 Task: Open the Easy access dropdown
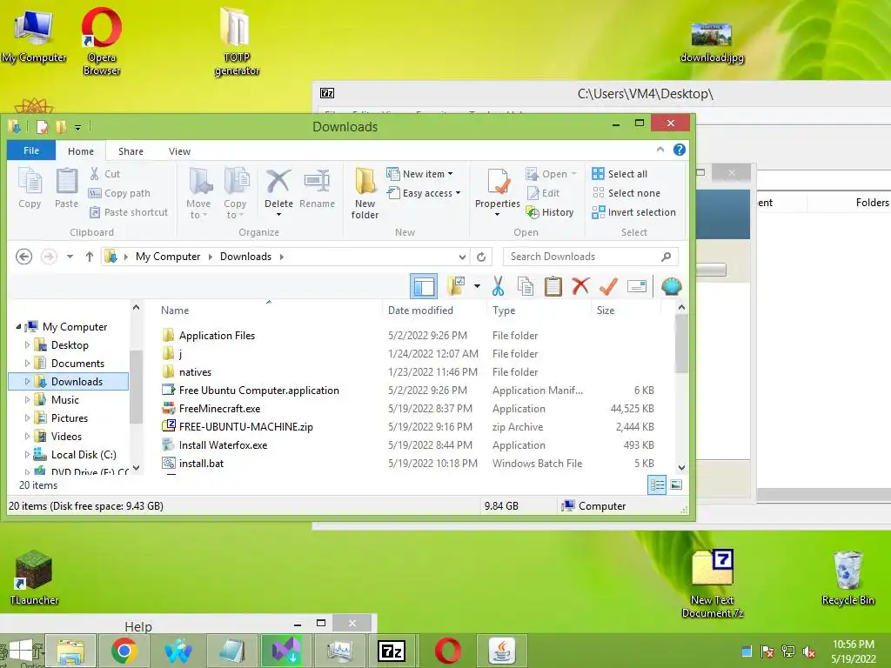coord(424,193)
